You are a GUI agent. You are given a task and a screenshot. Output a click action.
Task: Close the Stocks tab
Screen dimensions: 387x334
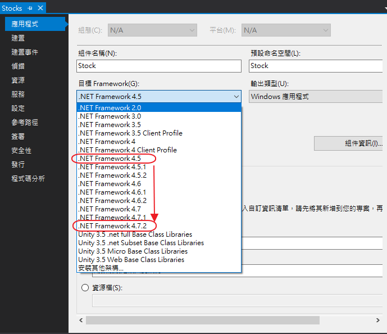[x=40, y=8]
